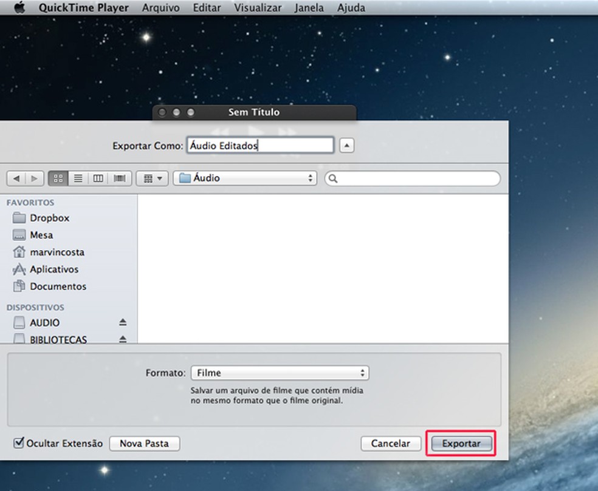Click the Documentos sidebar icon
598x491 pixels.
coord(19,286)
